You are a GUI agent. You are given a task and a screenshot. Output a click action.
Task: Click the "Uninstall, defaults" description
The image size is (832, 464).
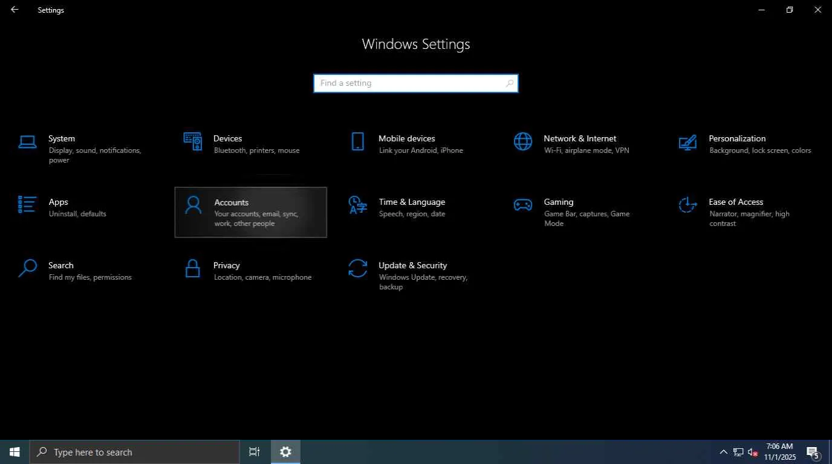tap(77, 214)
